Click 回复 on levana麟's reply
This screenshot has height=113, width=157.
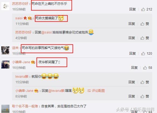pos(132,82)
